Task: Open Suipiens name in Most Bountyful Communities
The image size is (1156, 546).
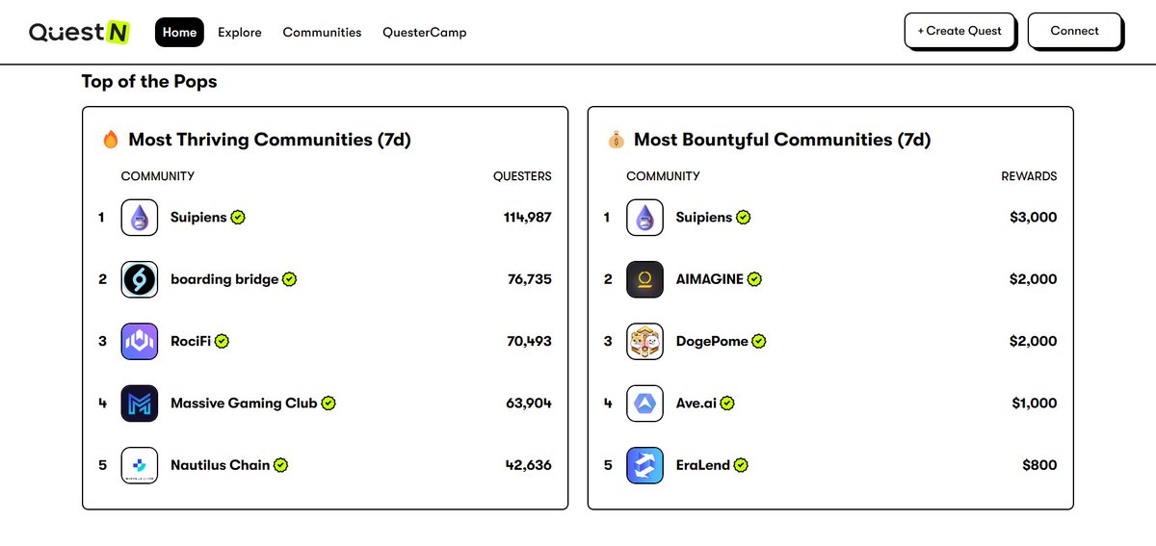Action: (704, 218)
